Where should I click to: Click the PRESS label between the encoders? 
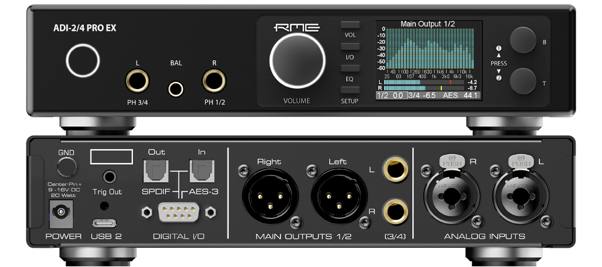pos(498,63)
